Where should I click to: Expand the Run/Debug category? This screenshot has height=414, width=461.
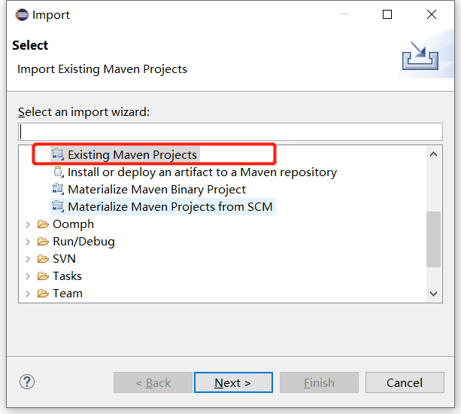pyautogui.click(x=28, y=242)
